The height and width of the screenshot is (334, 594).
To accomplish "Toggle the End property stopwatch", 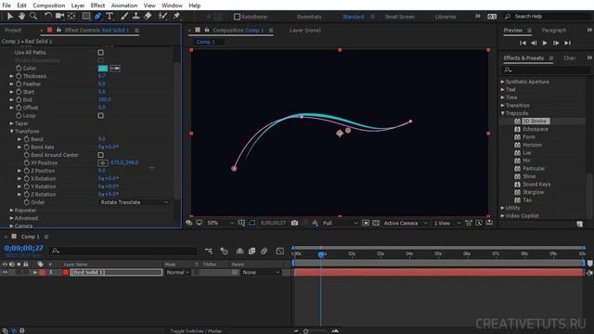I will 19,99.
